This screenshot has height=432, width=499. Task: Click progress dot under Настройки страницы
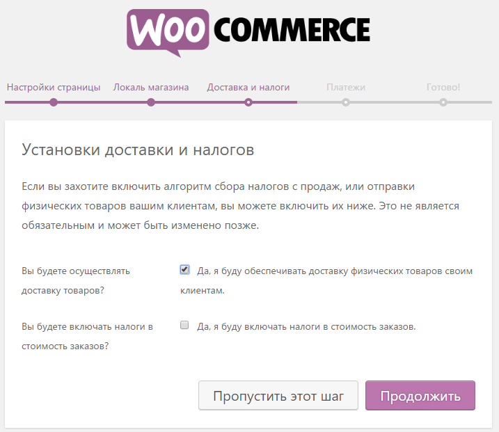point(54,102)
